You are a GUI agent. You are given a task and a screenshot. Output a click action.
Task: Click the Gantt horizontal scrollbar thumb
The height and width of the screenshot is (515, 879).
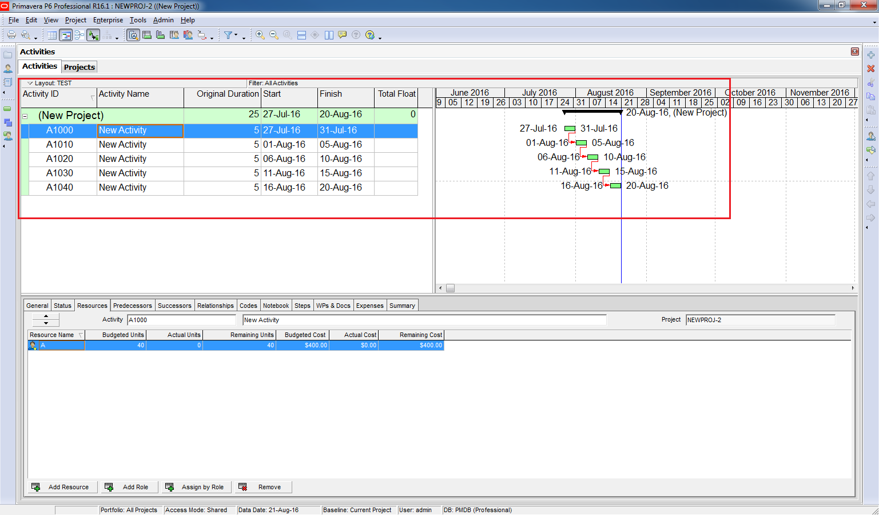pyautogui.click(x=450, y=288)
